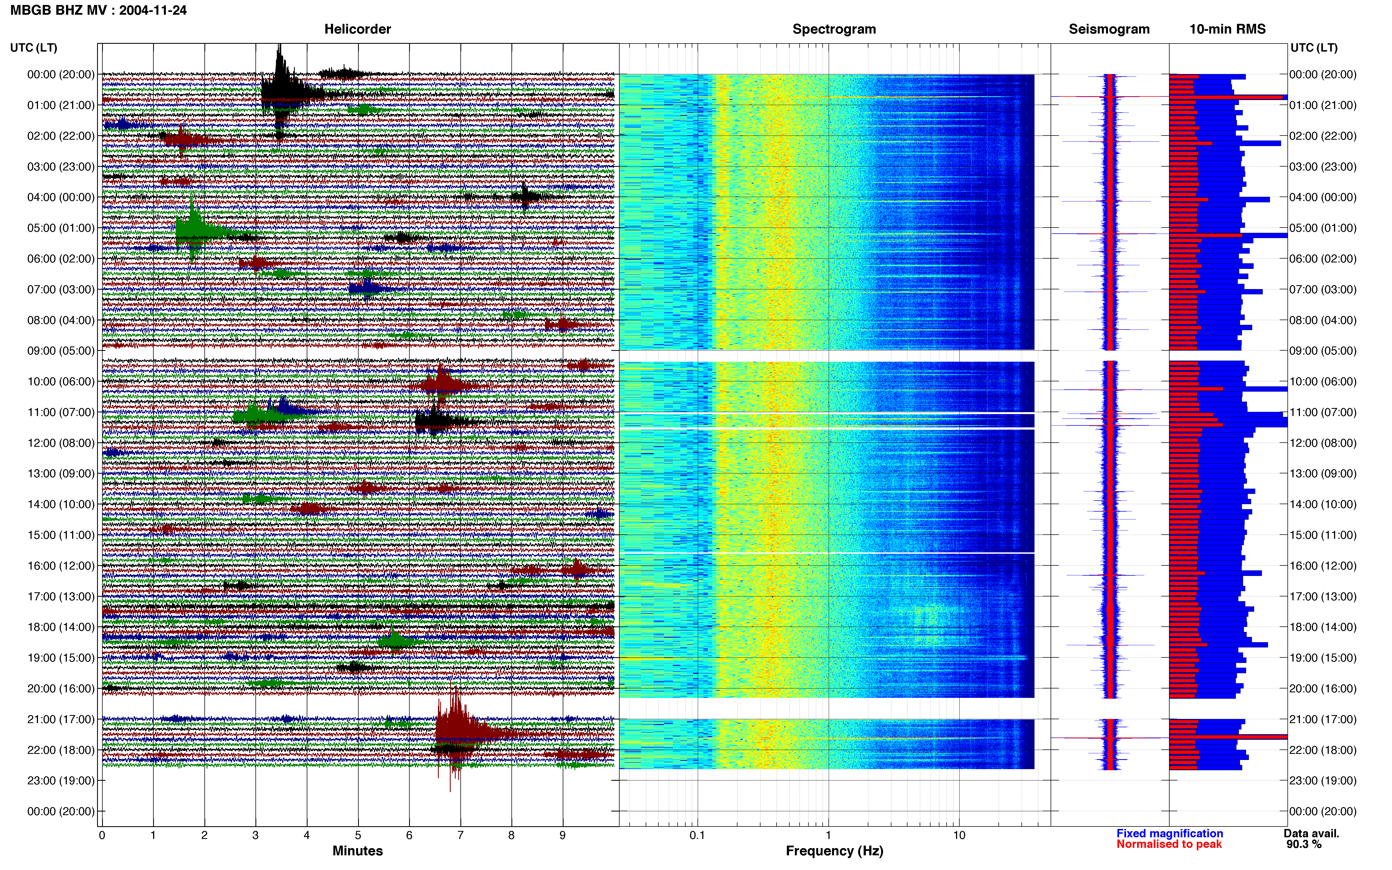Click the "UTC (LT)" label beside the RMS panel
1392x870 pixels.
click(x=1314, y=48)
